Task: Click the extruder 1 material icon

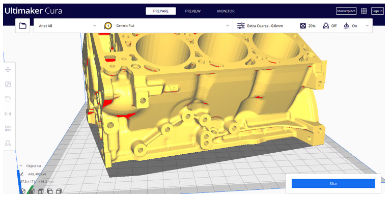Action: (108, 25)
